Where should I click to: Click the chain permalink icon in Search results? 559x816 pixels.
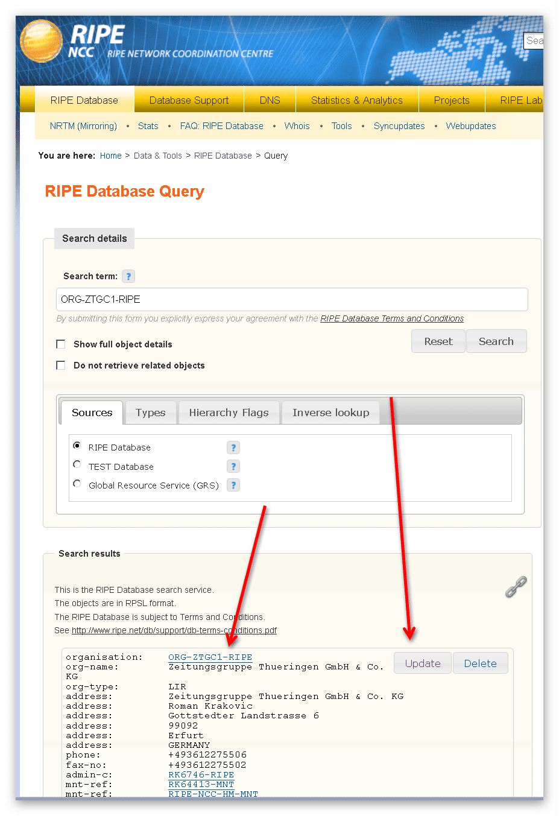click(x=516, y=587)
